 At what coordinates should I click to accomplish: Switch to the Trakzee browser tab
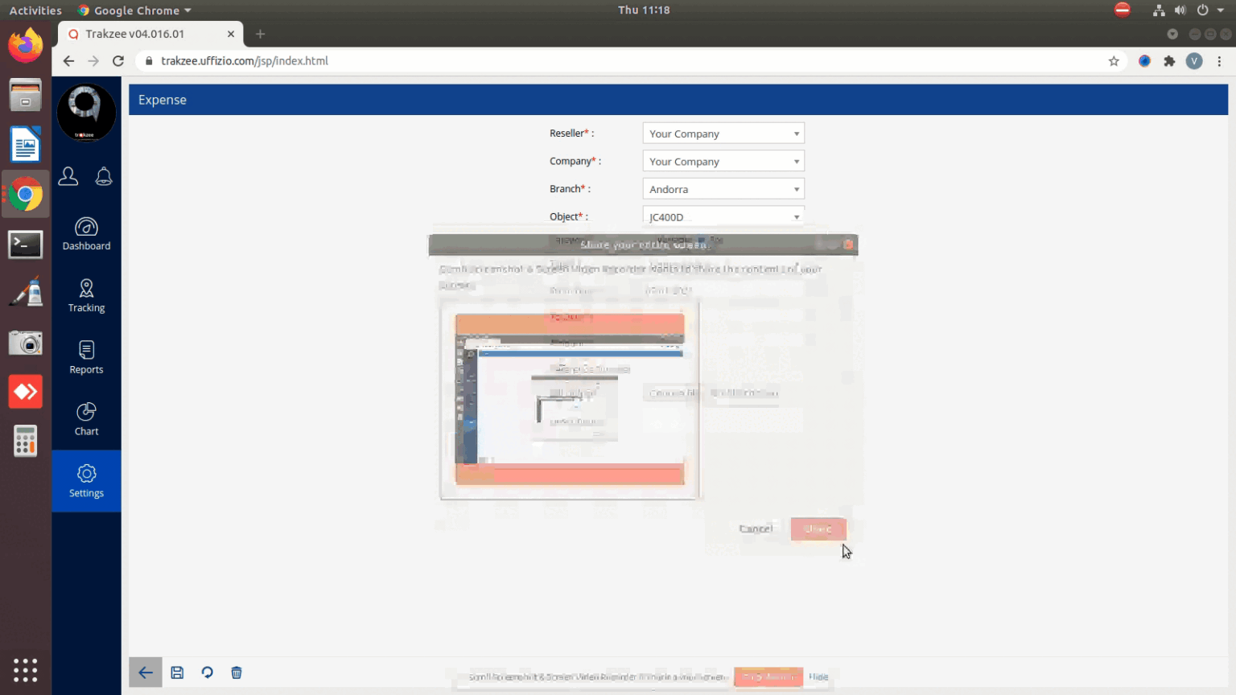pyautogui.click(x=145, y=34)
